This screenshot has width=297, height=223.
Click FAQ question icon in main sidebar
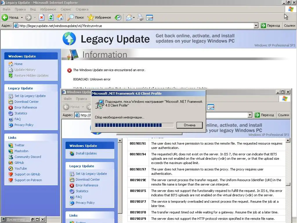11,119
